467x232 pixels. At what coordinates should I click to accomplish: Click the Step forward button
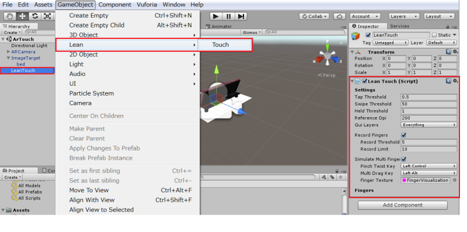pos(241,16)
